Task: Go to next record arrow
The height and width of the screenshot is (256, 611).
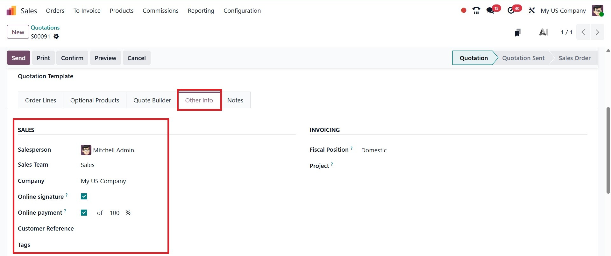Action: coord(597,32)
